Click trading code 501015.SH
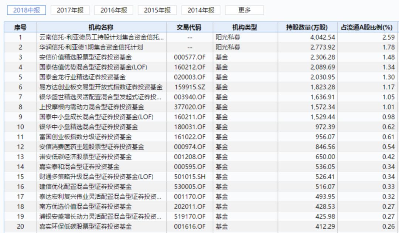Screen dimensions: 399x233 pyautogui.click(x=190, y=176)
